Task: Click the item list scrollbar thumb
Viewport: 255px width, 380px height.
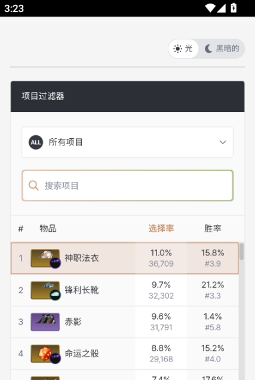Action: (241, 252)
